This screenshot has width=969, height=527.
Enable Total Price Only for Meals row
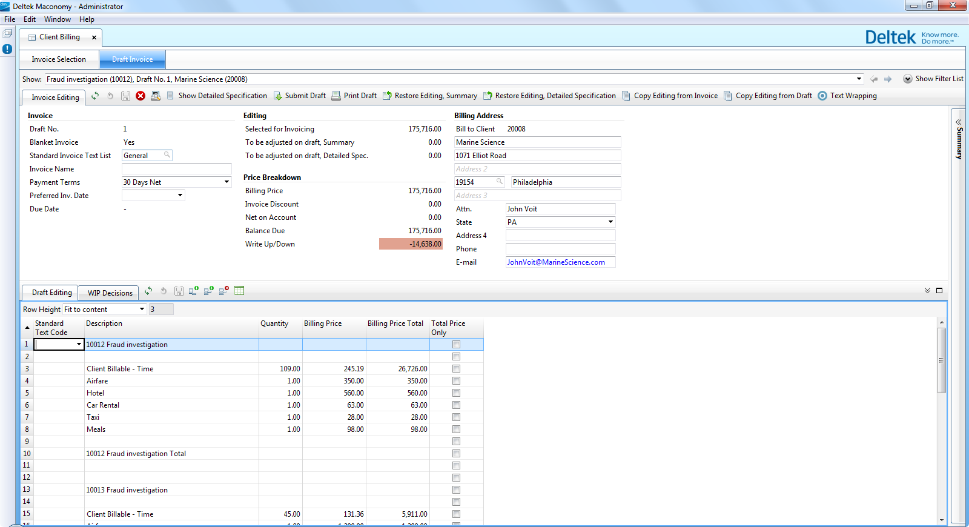point(456,429)
